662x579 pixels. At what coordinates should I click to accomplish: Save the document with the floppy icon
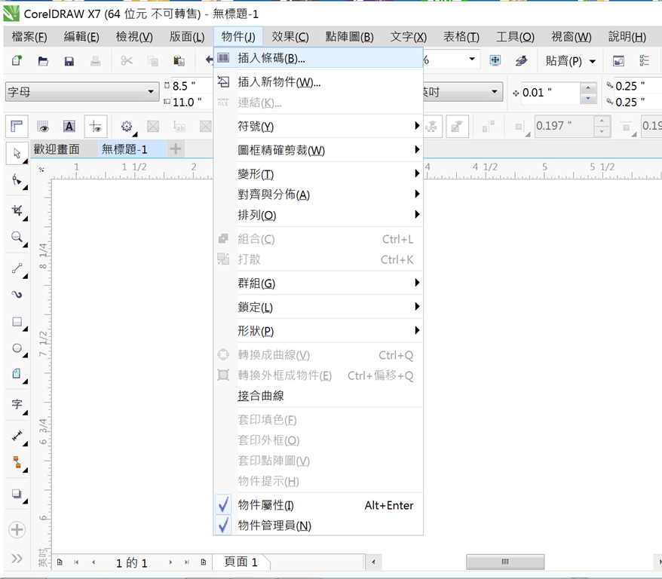(69, 61)
